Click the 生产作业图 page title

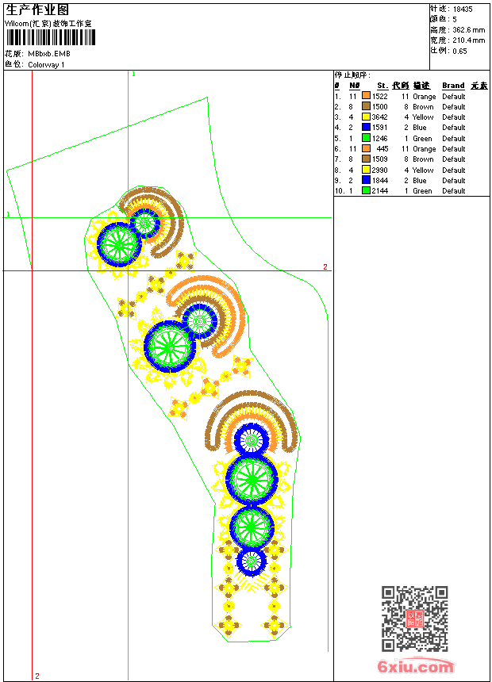click(x=37, y=10)
